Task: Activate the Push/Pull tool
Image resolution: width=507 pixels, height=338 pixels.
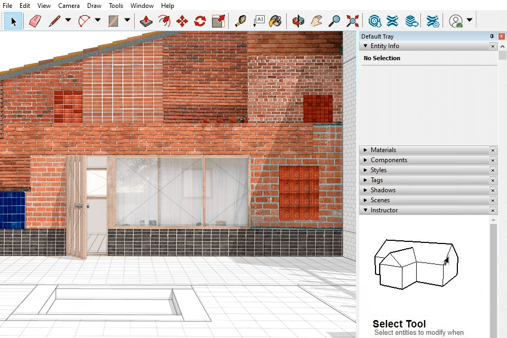Action: 146,21
